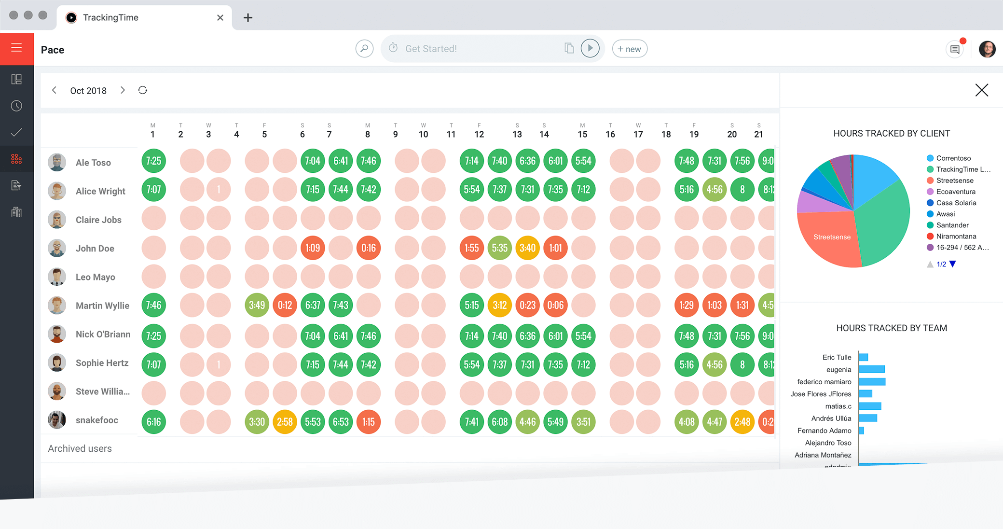This screenshot has width=1003, height=529.
Task: Click the eugenia bar in team chart
Action: 872,369
